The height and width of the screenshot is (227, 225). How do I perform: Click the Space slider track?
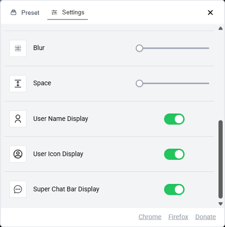click(172, 83)
